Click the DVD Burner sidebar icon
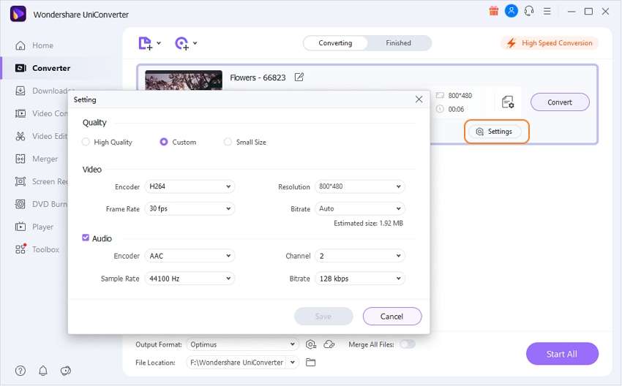Viewport: 622px width, 386px height. tap(20, 204)
